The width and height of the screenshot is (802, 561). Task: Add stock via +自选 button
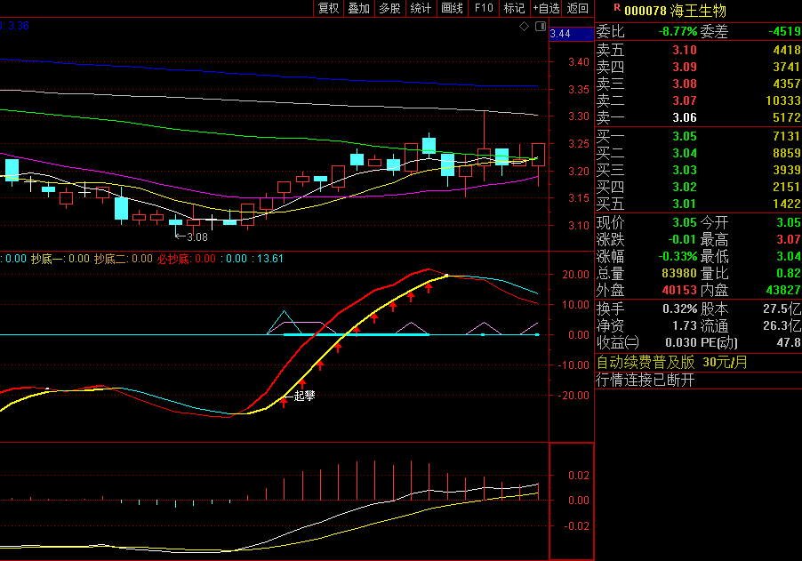546,8
